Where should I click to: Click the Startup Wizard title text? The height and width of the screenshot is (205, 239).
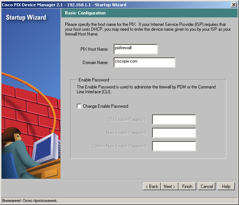[x=26, y=17]
